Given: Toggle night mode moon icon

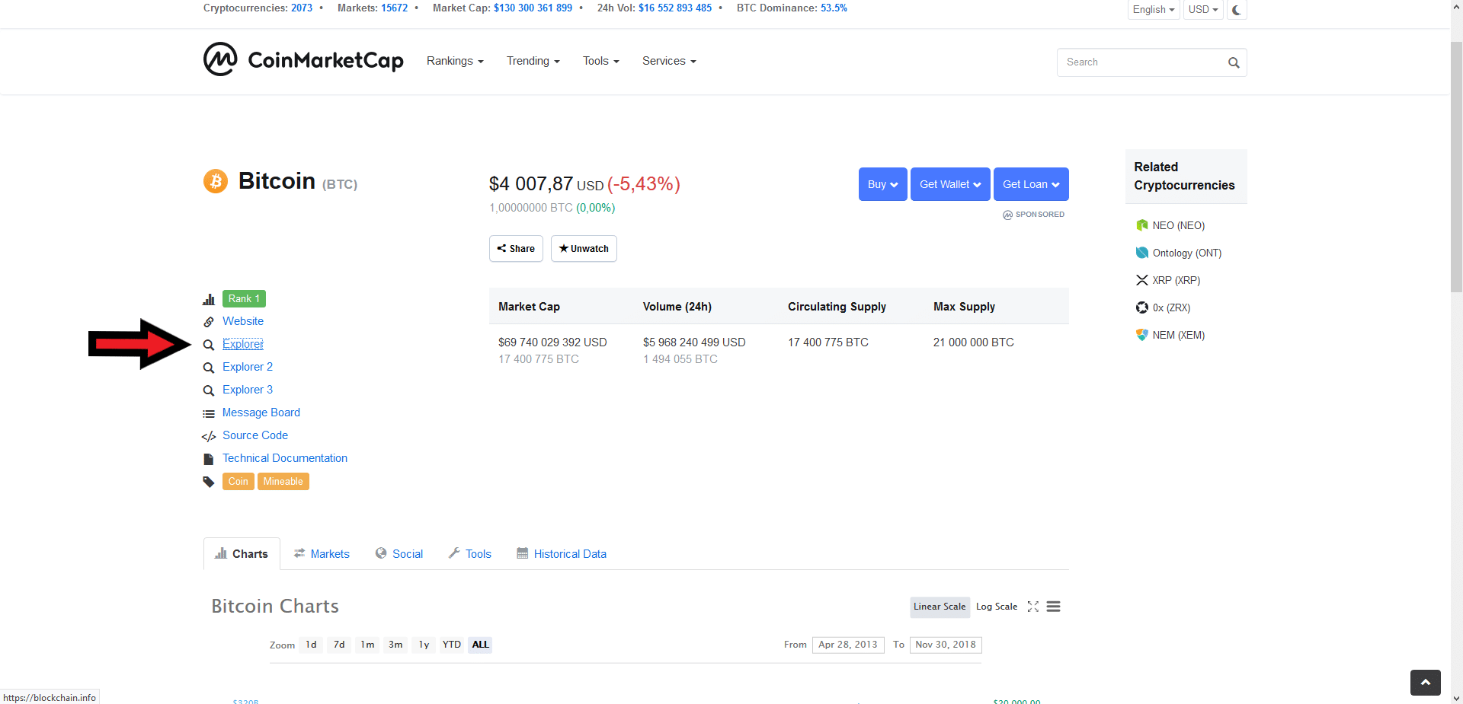Looking at the screenshot, I should tap(1237, 10).
